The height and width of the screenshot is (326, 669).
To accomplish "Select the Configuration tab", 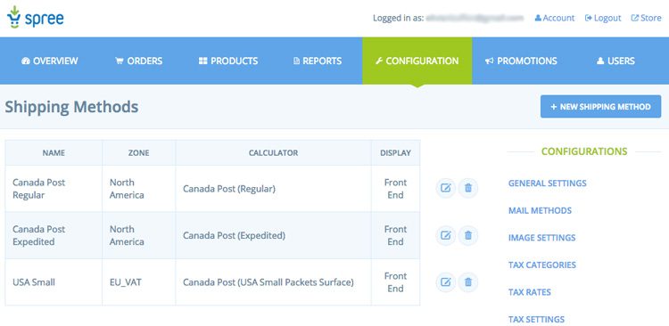I will pyautogui.click(x=417, y=61).
